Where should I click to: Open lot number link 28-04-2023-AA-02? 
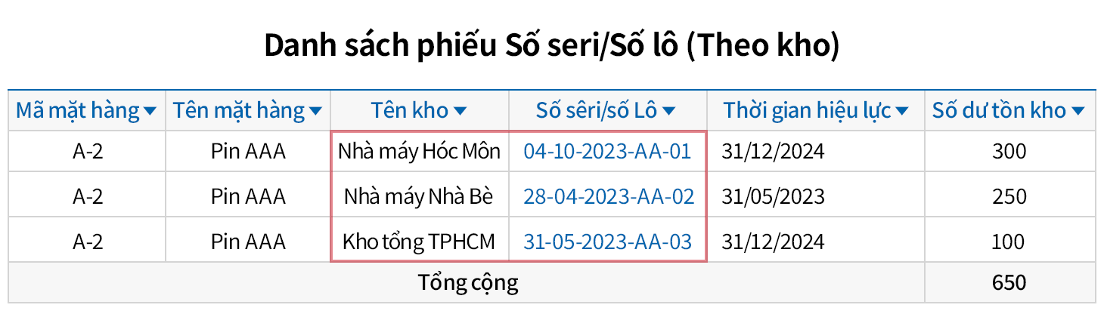[x=609, y=197]
